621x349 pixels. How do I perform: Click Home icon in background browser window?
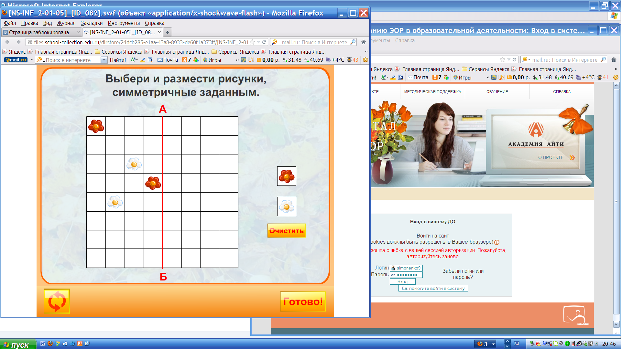point(614,59)
